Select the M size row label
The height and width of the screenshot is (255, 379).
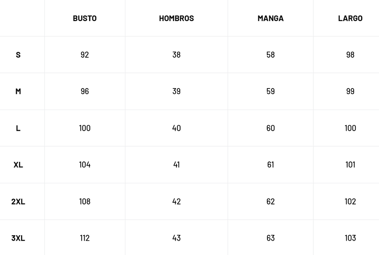click(x=18, y=91)
